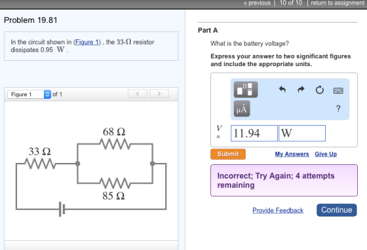This screenshot has height=250, width=367.
Task: Click the value field containing 11.94
Action: 254,133
